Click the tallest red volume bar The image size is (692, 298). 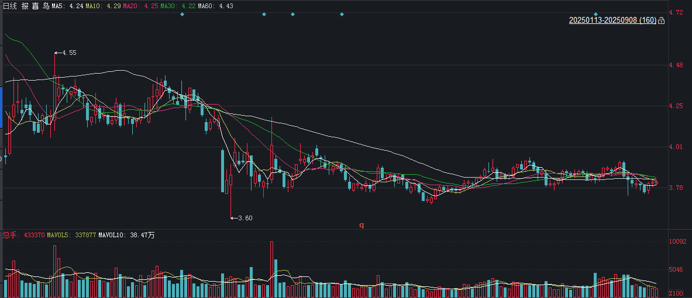tap(271, 269)
